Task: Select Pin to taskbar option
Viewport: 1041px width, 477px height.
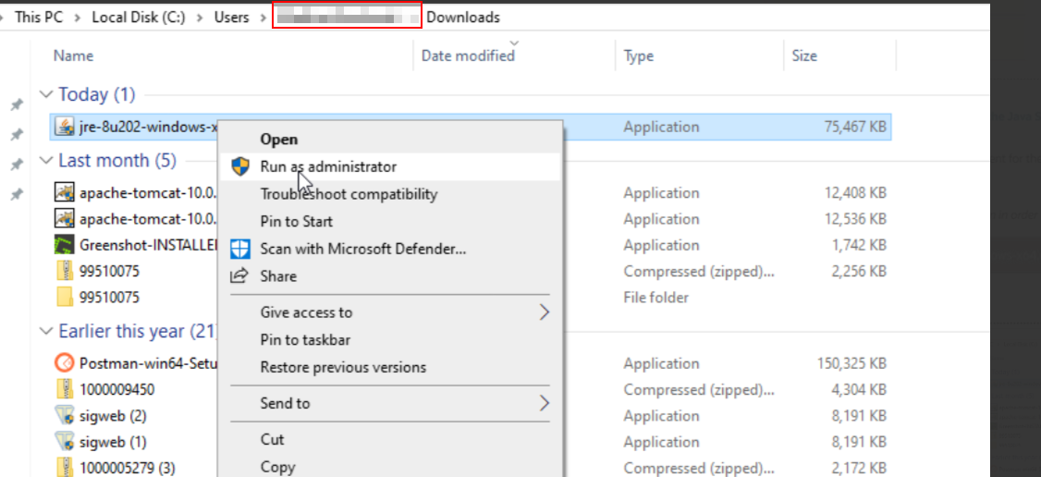Action: point(305,340)
